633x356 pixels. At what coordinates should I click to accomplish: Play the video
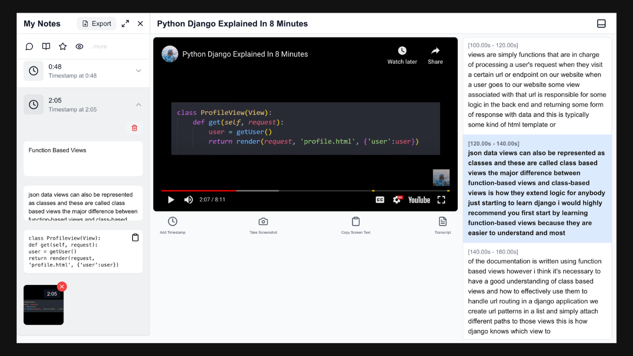tap(171, 200)
